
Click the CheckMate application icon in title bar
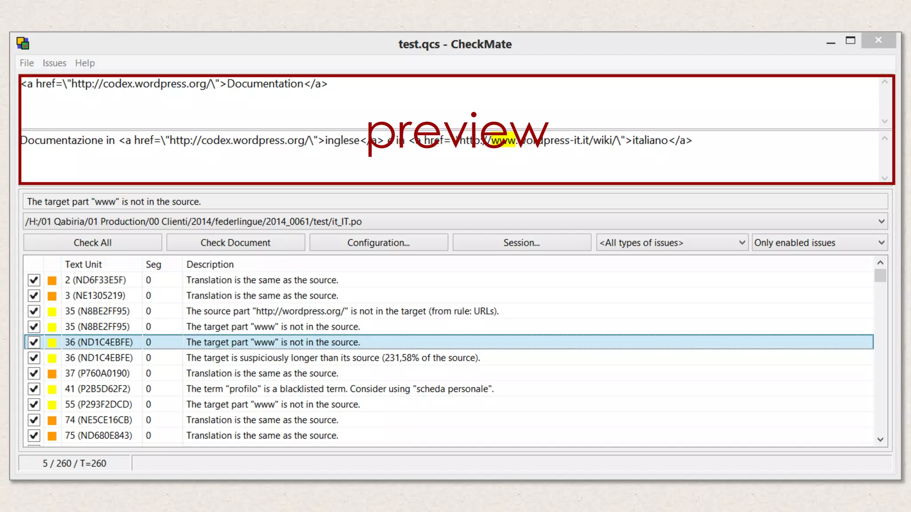23,43
